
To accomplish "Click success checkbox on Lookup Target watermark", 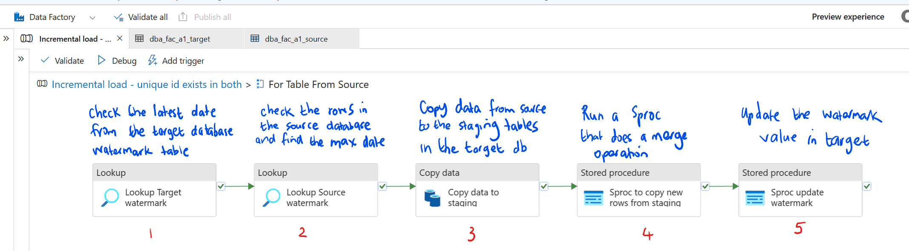I will (x=221, y=186).
